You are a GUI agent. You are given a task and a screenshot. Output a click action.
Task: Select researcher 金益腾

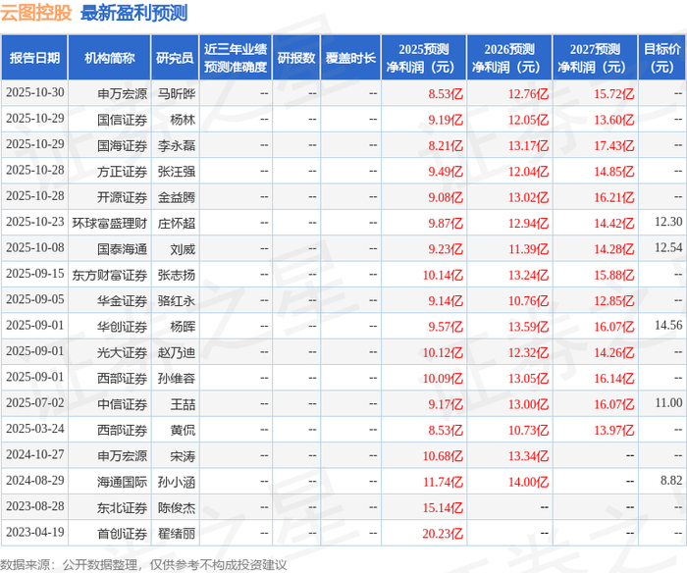(176, 197)
